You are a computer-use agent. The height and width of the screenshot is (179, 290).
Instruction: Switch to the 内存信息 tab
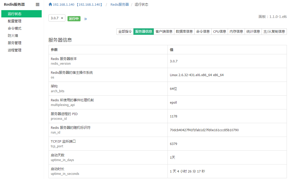click(x=236, y=31)
